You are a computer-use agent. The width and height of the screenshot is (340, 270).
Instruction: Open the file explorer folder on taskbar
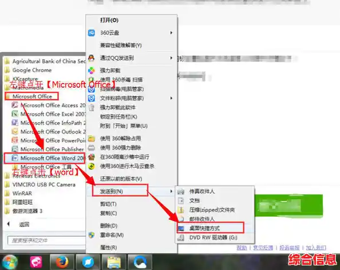[114, 262]
